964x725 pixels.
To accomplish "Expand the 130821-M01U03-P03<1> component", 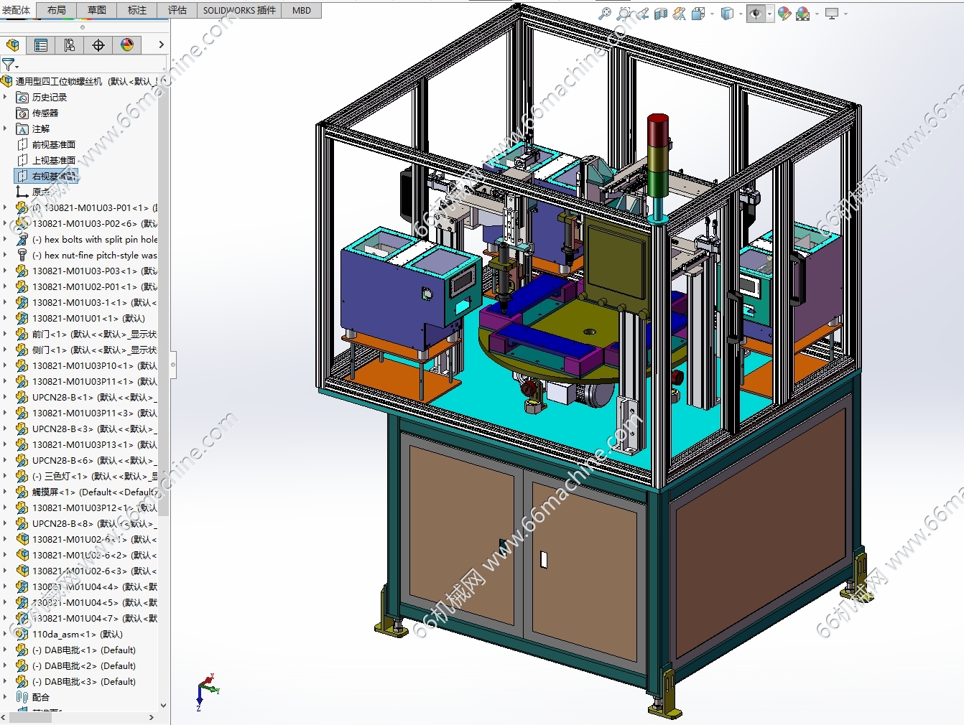I will pos(5,271).
